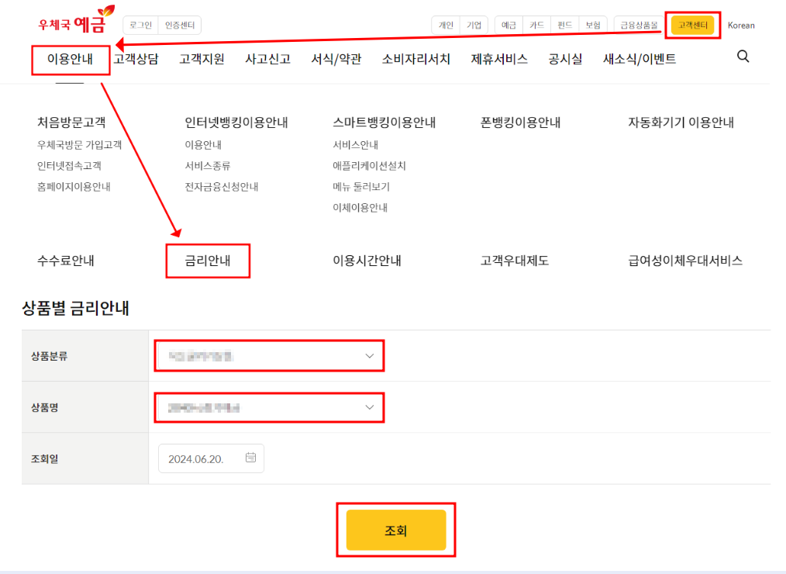Expand the 상품분류 dropdown
Viewport: 786px width, 574px height.
269,355
